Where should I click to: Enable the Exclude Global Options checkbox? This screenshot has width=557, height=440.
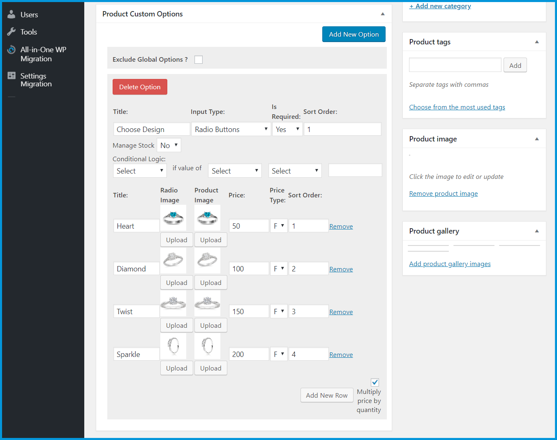[199, 60]
